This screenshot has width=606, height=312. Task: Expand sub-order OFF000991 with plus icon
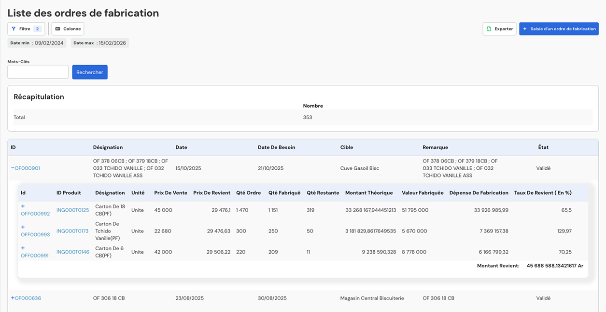tap(23, 248)
